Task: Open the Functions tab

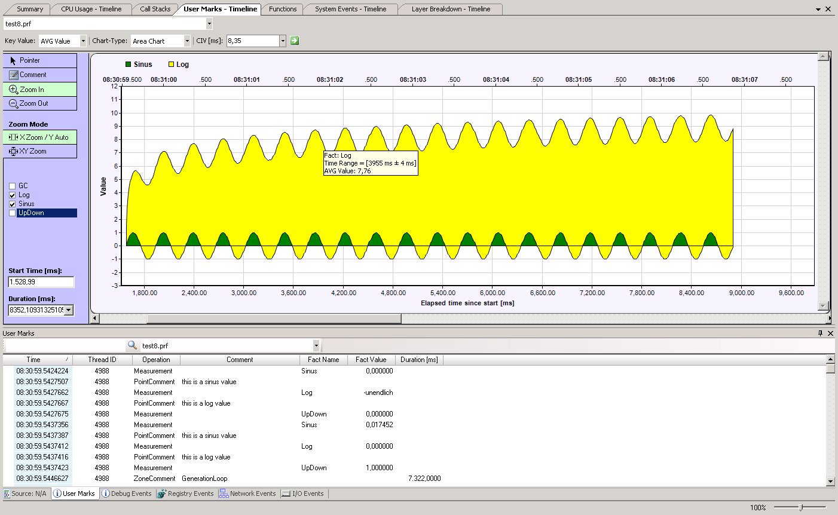Action: click(282, 9)
